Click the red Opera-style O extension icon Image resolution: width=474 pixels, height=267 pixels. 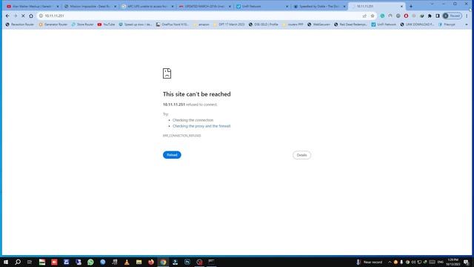(x=406, y=16)
